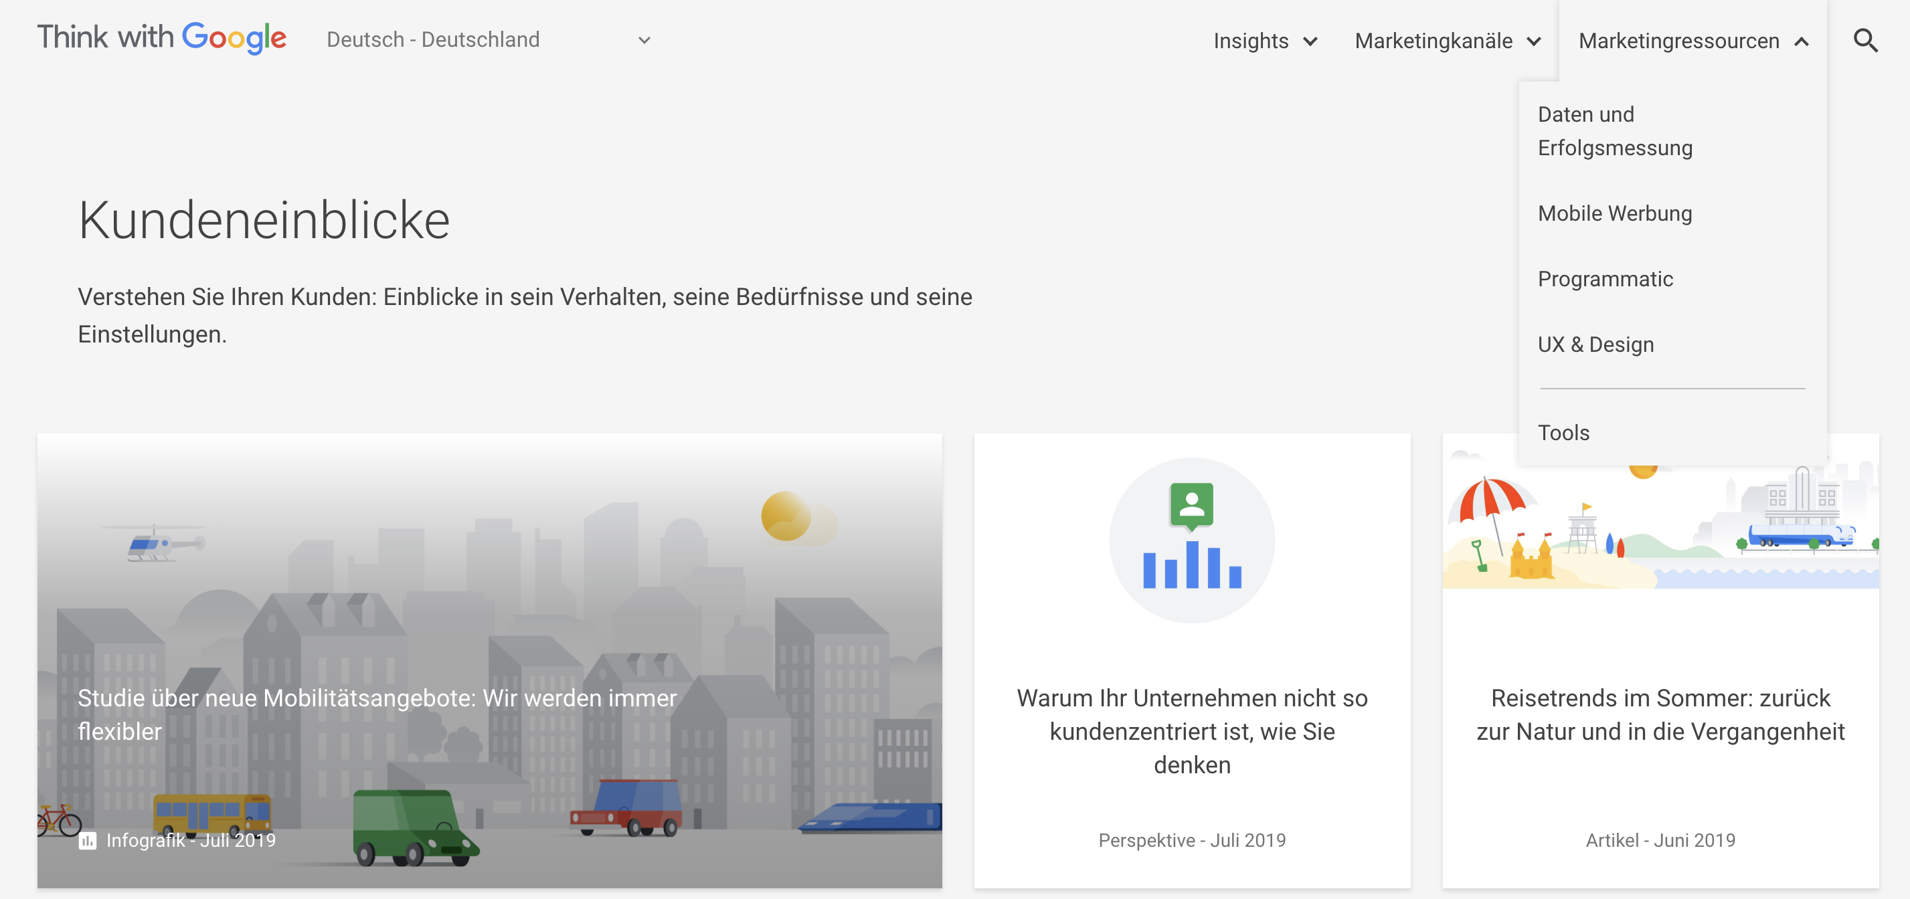The width and height of the screenshot is (1910, 899).
Task: Expand the Insights menu chevron
Action: pos(1311,41)
